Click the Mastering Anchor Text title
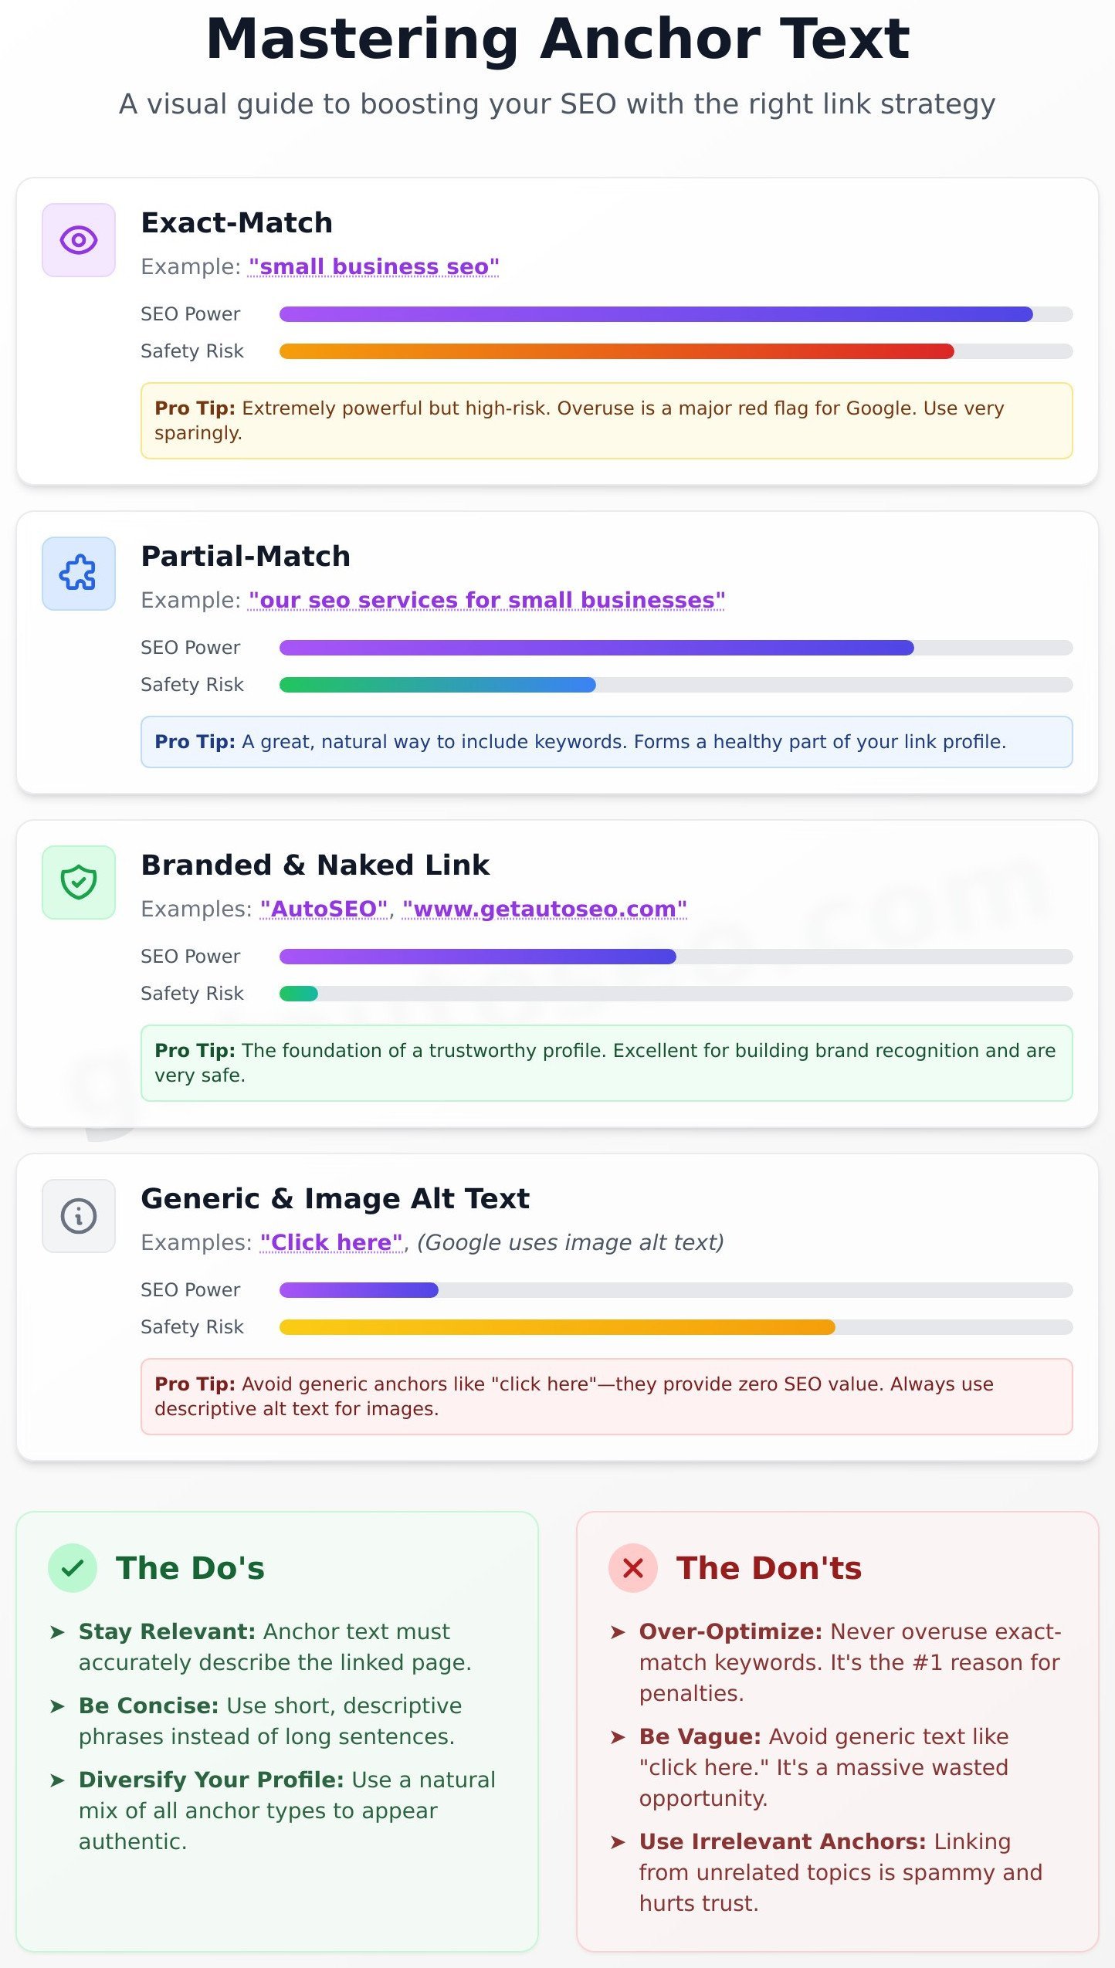 (557, 39)
